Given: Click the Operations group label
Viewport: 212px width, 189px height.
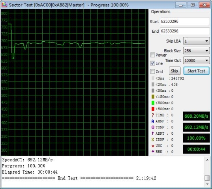Looking at the screenshot, I should tap(161, 12).
